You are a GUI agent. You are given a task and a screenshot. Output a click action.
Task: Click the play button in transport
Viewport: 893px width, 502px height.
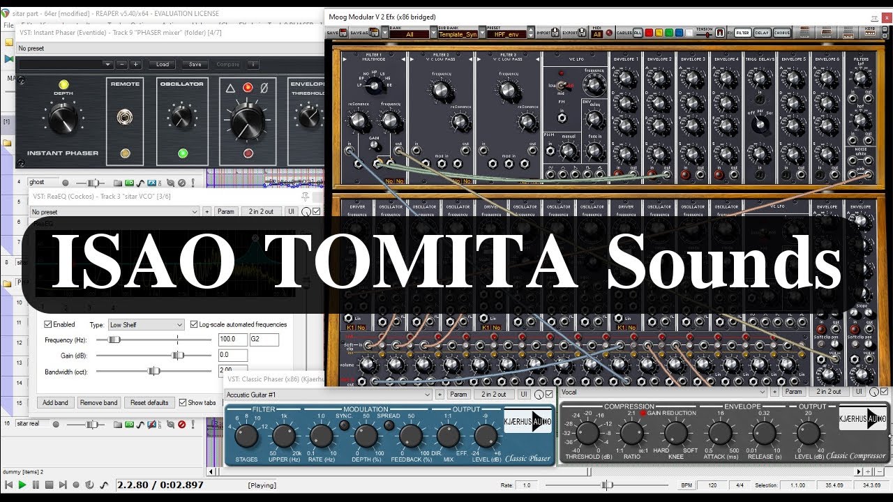(x=22, y=485)
